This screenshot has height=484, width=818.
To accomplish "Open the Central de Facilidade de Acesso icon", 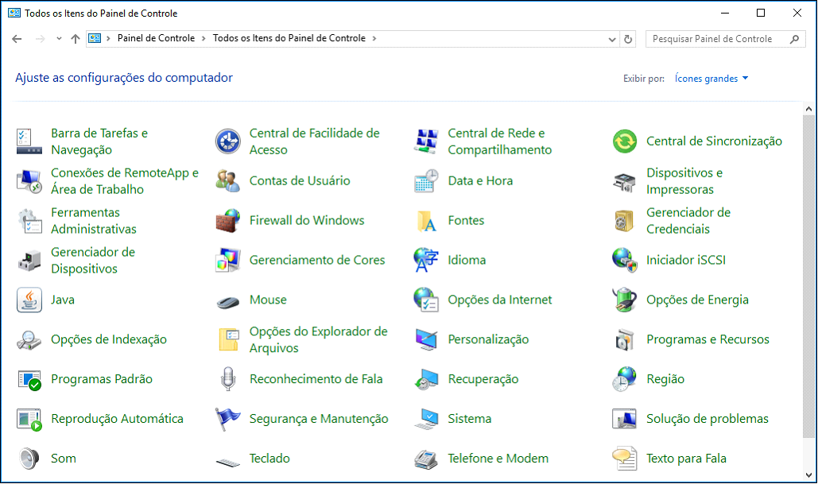I will tap(228, 141).
